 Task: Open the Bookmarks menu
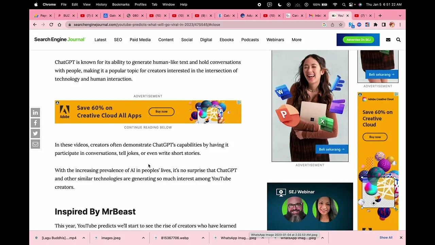click(121, 4)
